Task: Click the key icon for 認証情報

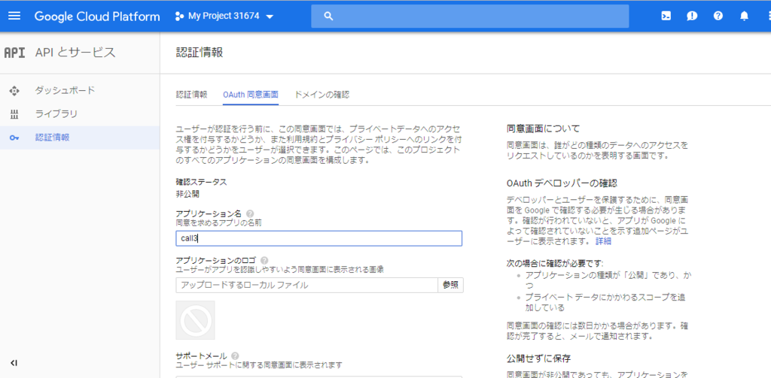Action: pyautogui.click(x=14, y=138)
